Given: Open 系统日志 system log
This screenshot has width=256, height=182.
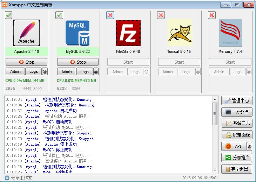Looking at the screenshot, I should 237,123.
